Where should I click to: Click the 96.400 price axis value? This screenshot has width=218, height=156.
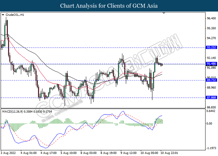point(211,18)
